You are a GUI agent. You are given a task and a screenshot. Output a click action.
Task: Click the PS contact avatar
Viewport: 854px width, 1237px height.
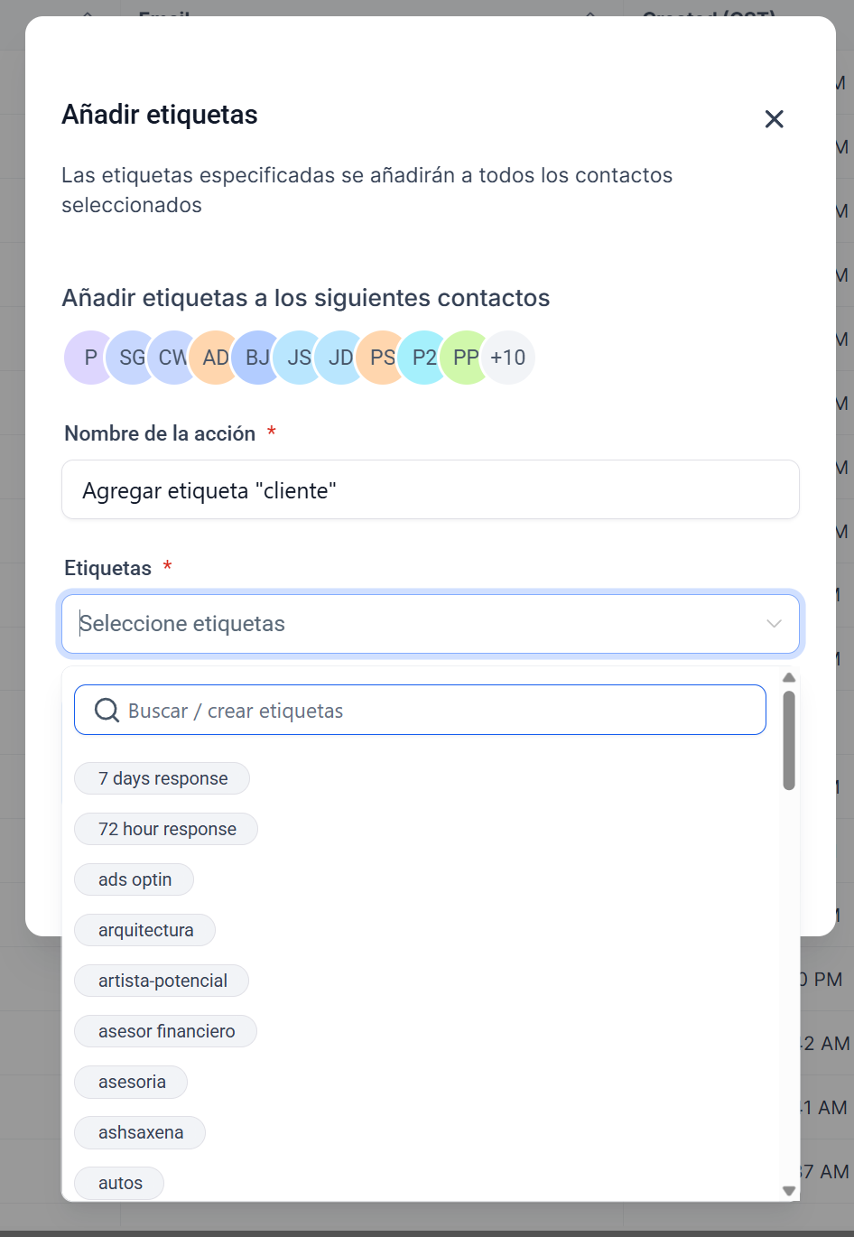[x=383, y=358]
